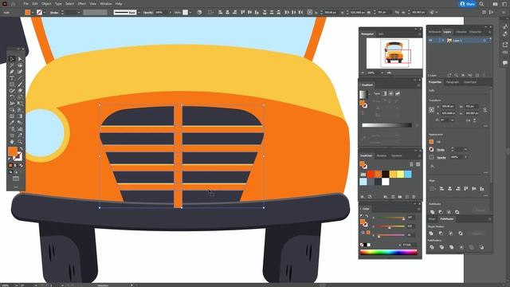Switch to the Navigator tab
Screen dimensions: 510x287
[x=367, y=33]
